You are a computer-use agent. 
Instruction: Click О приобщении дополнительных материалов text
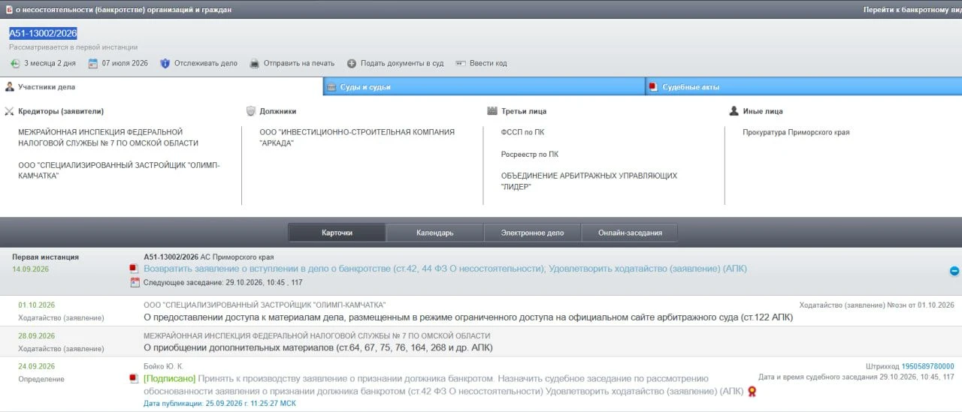tap(318, 348)
